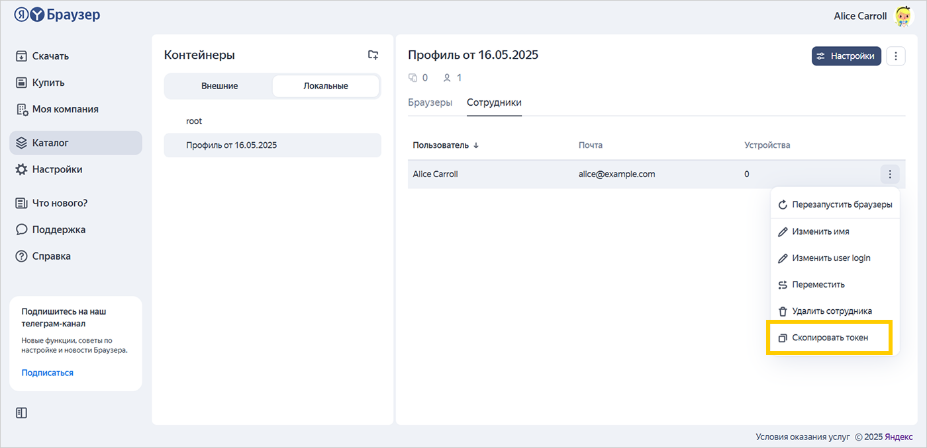Click the restart icon in context menu
Image resolution: width=927 pixels, height=448 pixels.
coord(783,205)
